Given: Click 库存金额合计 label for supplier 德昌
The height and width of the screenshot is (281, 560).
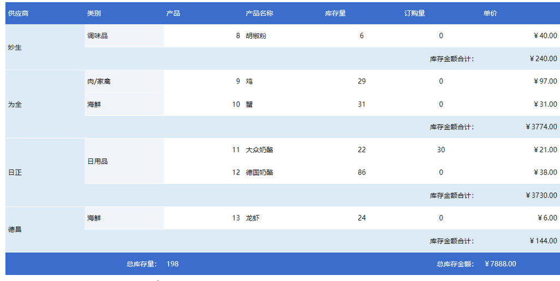Looking at the screenshot, I should point(452,241).
